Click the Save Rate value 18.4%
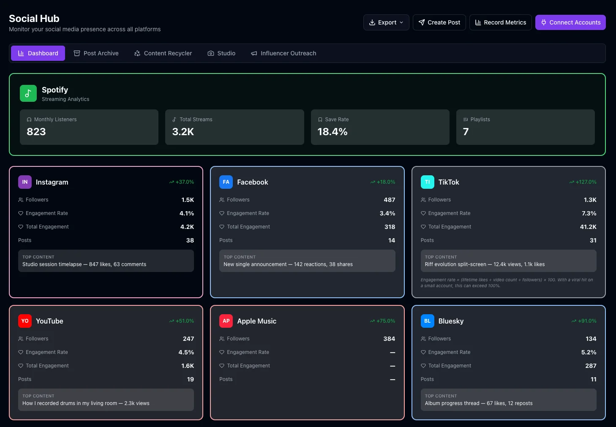 (333, 132)
